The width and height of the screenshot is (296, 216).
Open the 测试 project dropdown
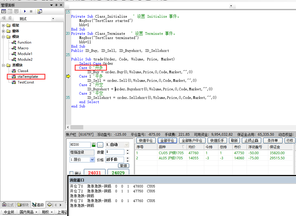click(x=53, y=19)
